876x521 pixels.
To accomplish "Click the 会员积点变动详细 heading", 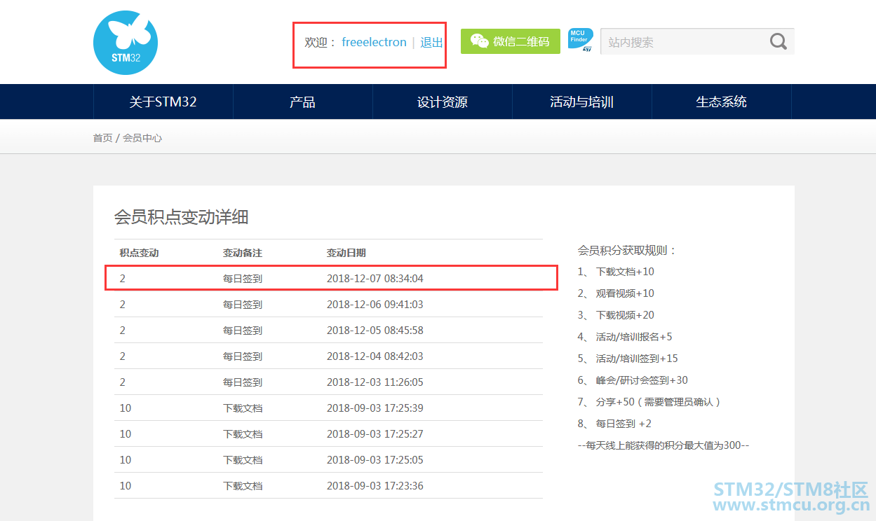I will click(x=181, y=217).
